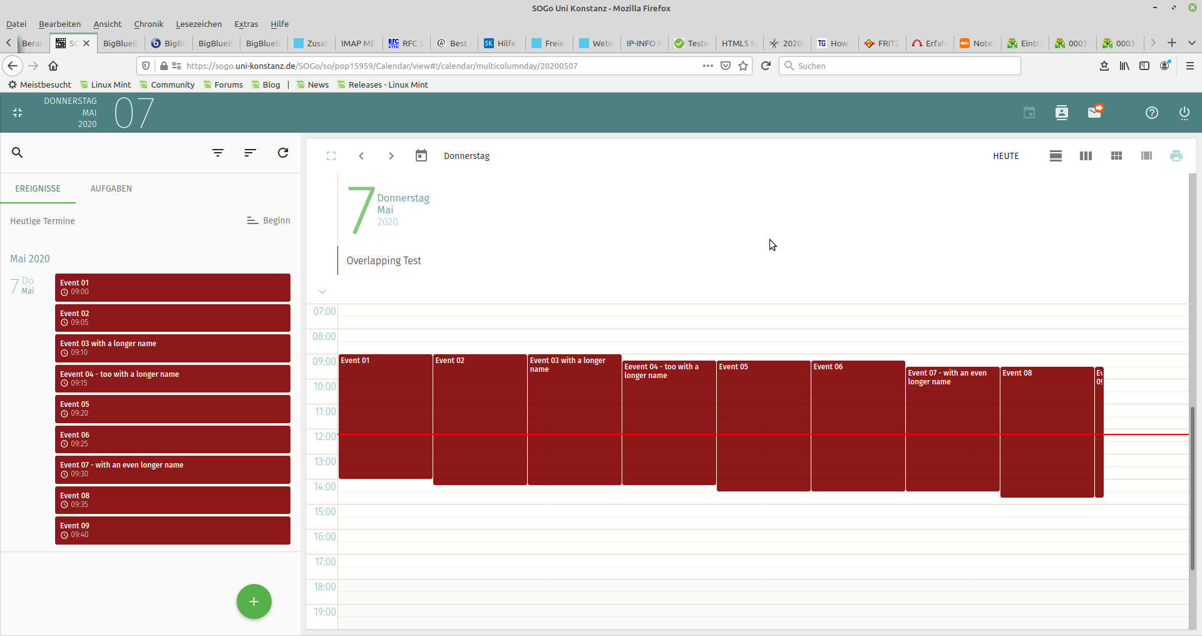
Task: Log out using the power icon
Action: (1184, 113)
